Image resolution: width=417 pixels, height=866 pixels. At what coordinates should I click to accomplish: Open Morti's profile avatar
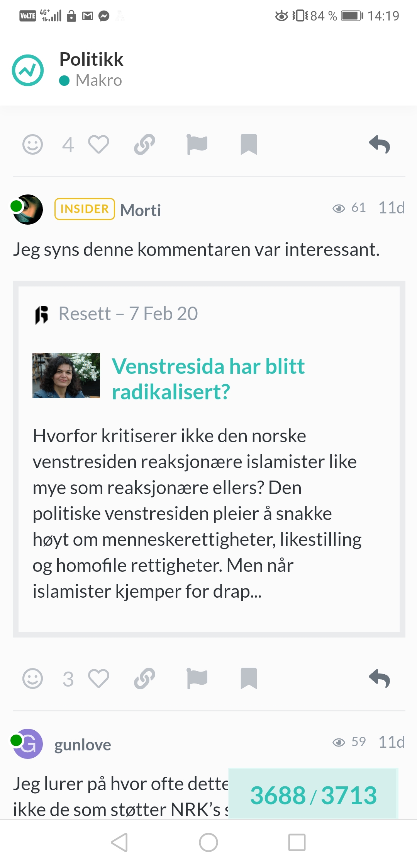click(x=27, y=210)
